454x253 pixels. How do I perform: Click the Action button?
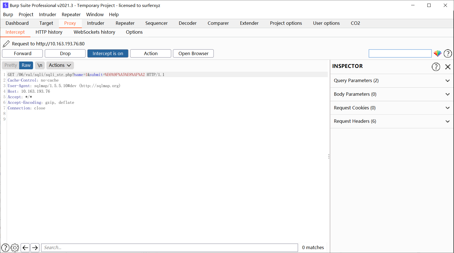[151, 53]
